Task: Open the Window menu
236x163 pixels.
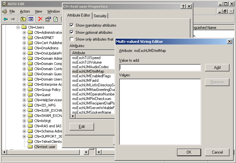Action: tap(53, 11)
